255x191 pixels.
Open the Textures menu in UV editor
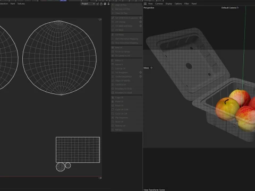pyautogui.click(x=21, y=4)
